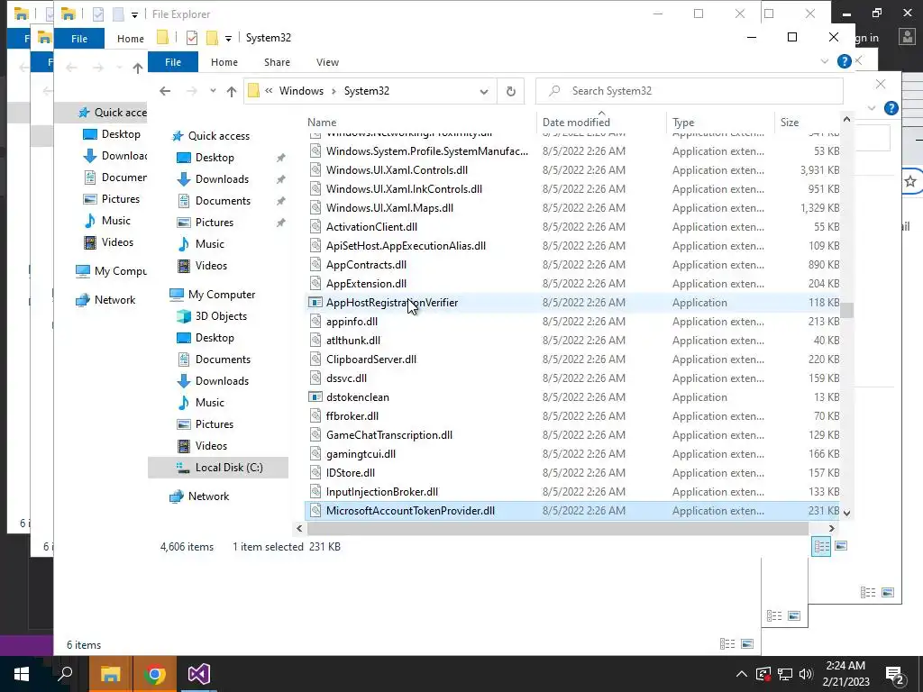
Task: Click the File tab of the File Explorer window behind
Action: tap(79, 38)
